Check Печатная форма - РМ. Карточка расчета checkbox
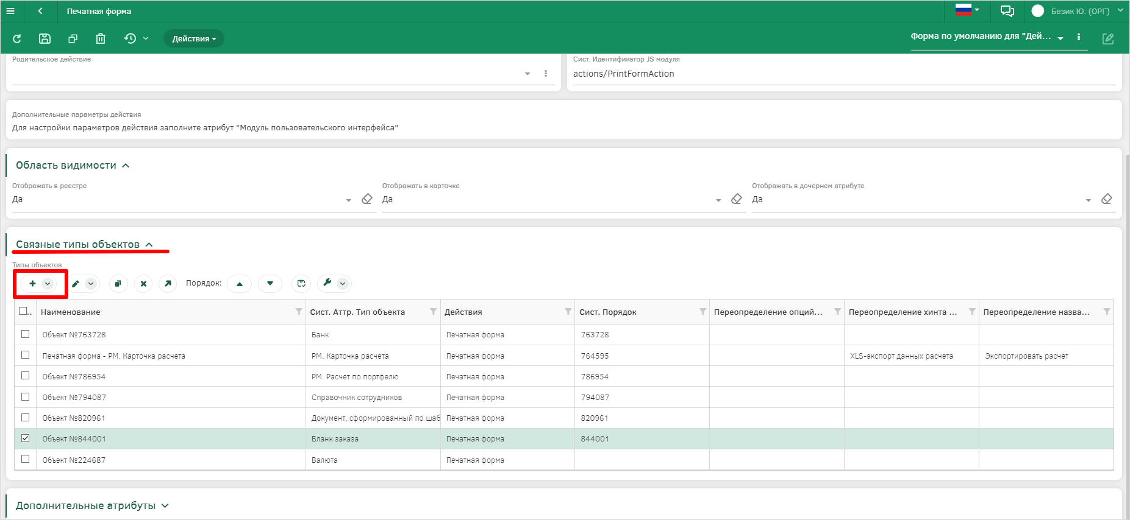The width and height of the screenshot is (1130, 520). pos(25,354)
